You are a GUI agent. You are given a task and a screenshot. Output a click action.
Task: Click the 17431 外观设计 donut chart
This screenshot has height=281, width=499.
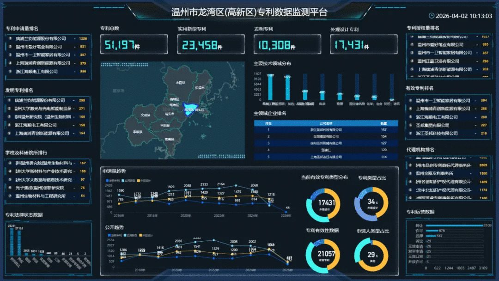click(323, 204)
